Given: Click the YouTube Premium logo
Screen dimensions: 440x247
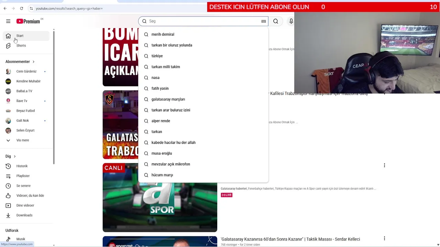Looking at the screenshot, I should pos(29,21).
